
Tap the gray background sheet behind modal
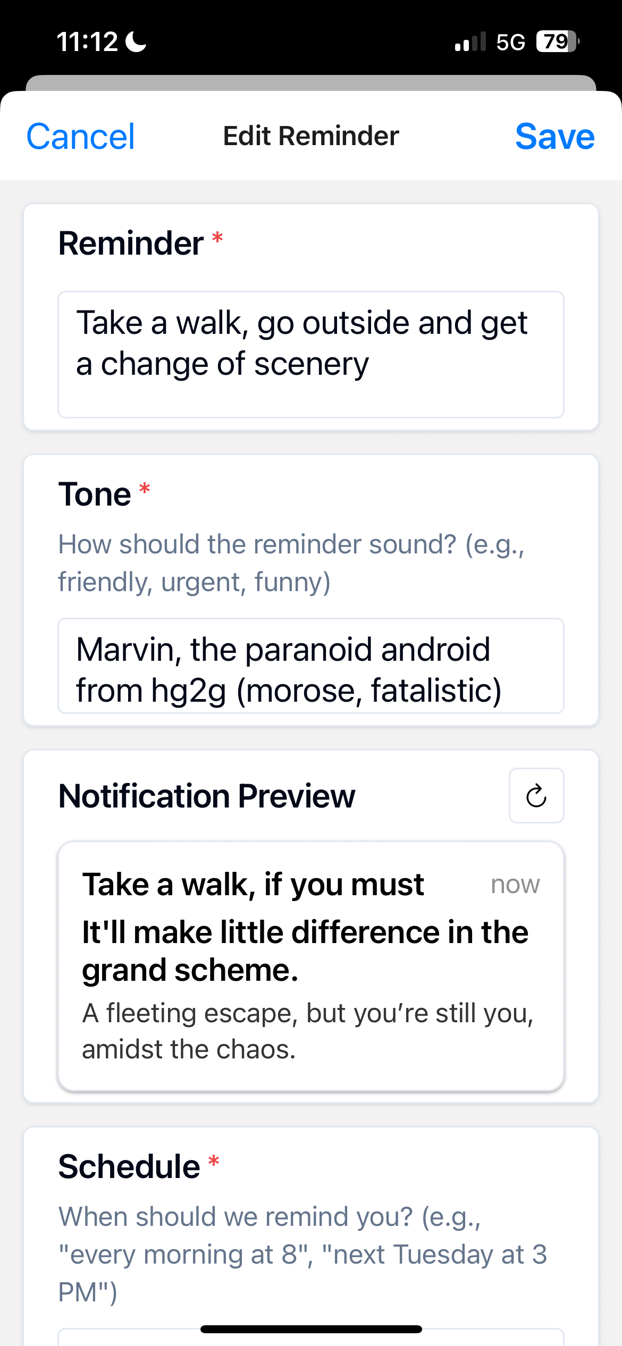coord(310,82)
